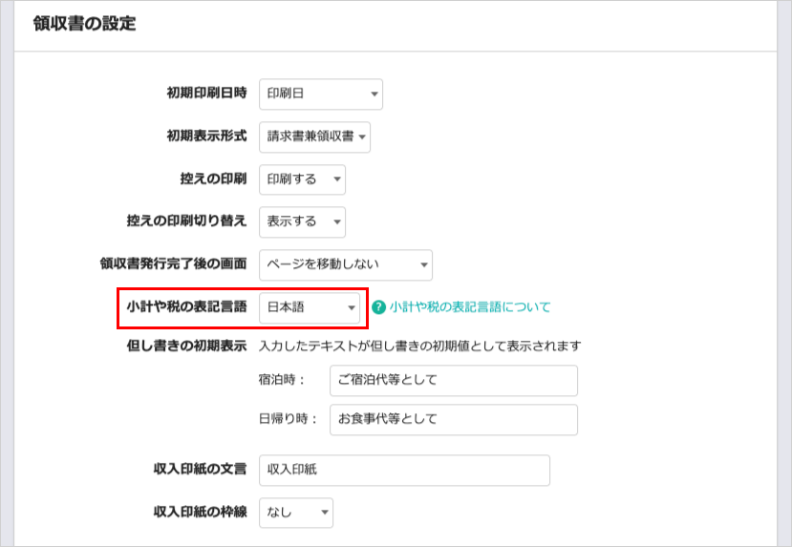792x547 pixels.
Task: Open the 収入印紙の枠線 dropdown showing なし
Action: click(295, 513)
